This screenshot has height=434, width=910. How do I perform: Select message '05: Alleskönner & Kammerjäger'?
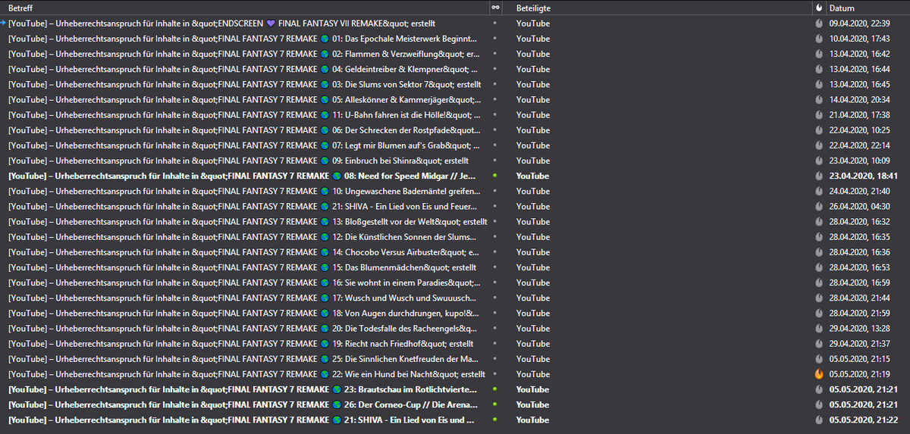(x=245, y=99)
